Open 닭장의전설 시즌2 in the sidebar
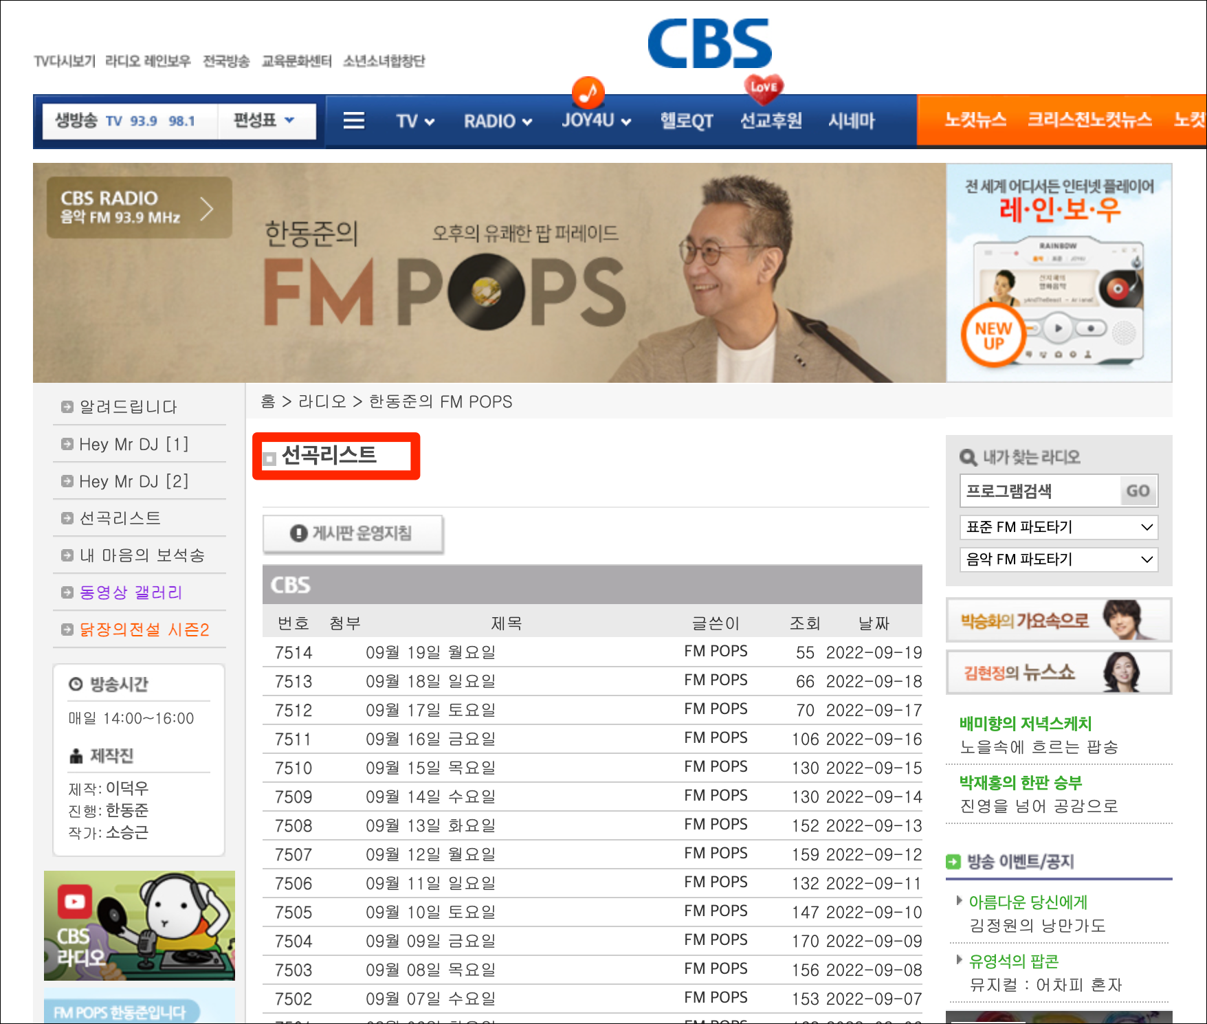1207x1024 pixels. [x=144, y=630]
